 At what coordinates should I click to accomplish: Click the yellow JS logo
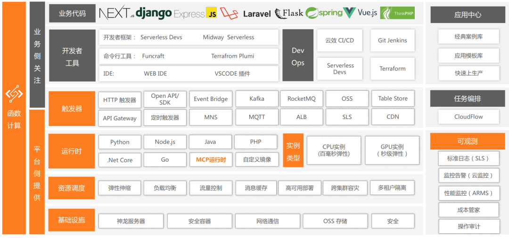coord(212,13)
